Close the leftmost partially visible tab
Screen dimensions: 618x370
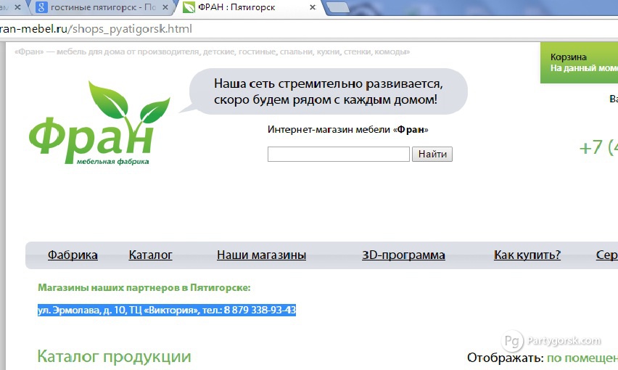click(17, 7)
